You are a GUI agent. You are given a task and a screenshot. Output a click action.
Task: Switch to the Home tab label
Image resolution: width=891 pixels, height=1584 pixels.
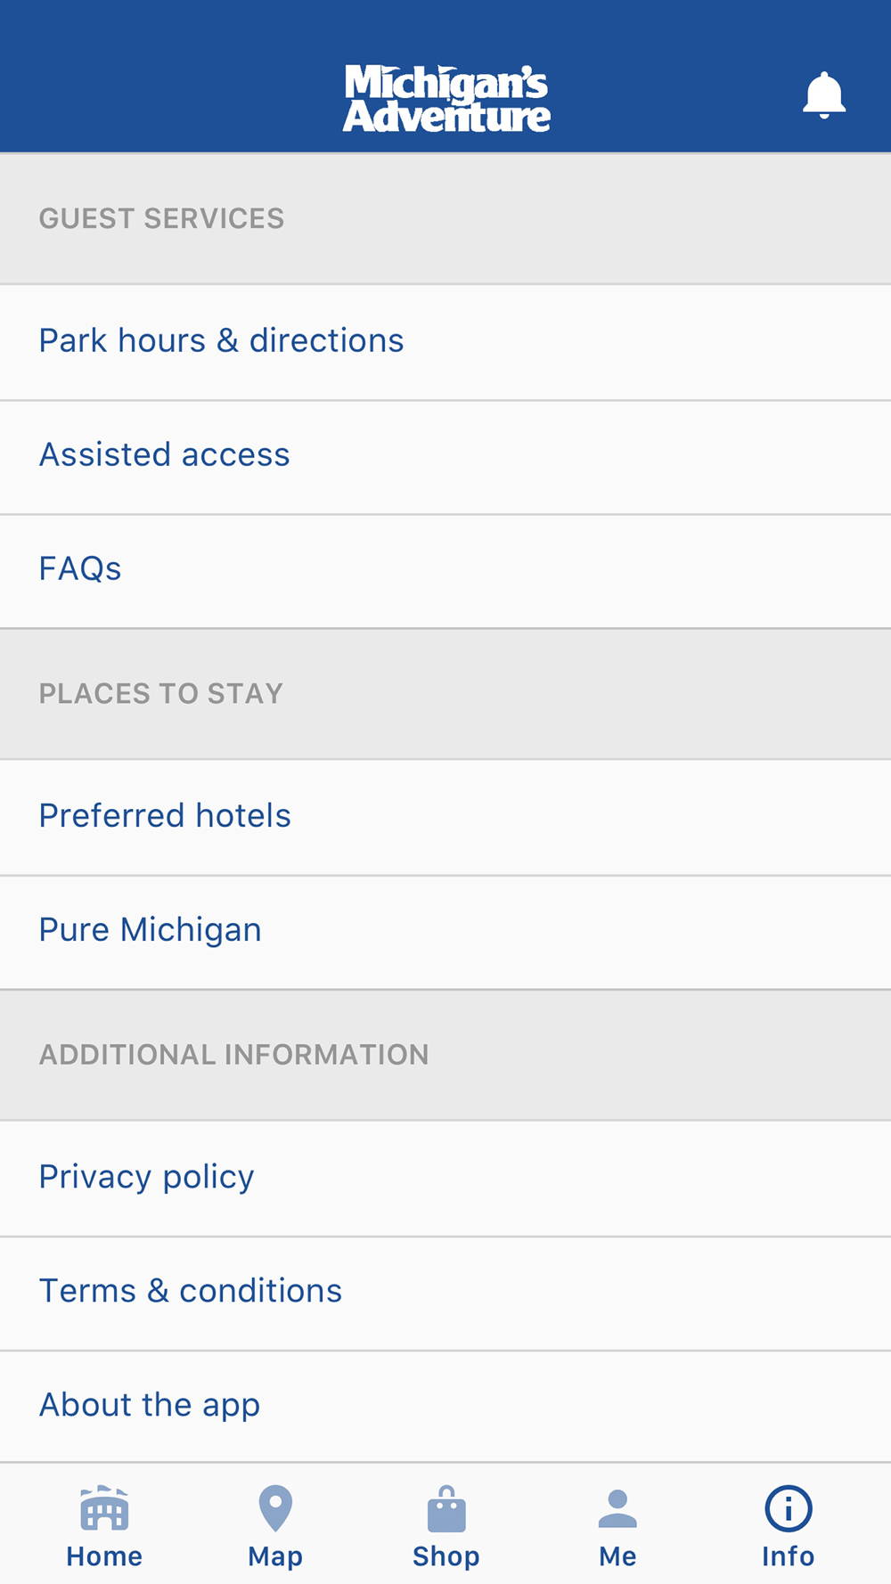104,1556
